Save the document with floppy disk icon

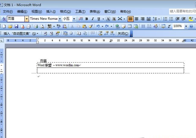coord(16,26)
